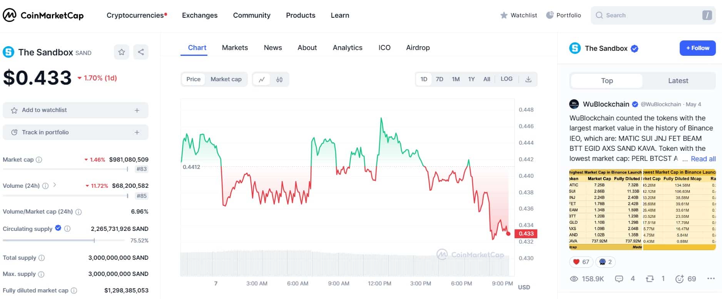Image resolution: width=722 pixels, height=299 pixels.
Task: Click the WuBlockchain avatar
Action: (x=574, y=104)
